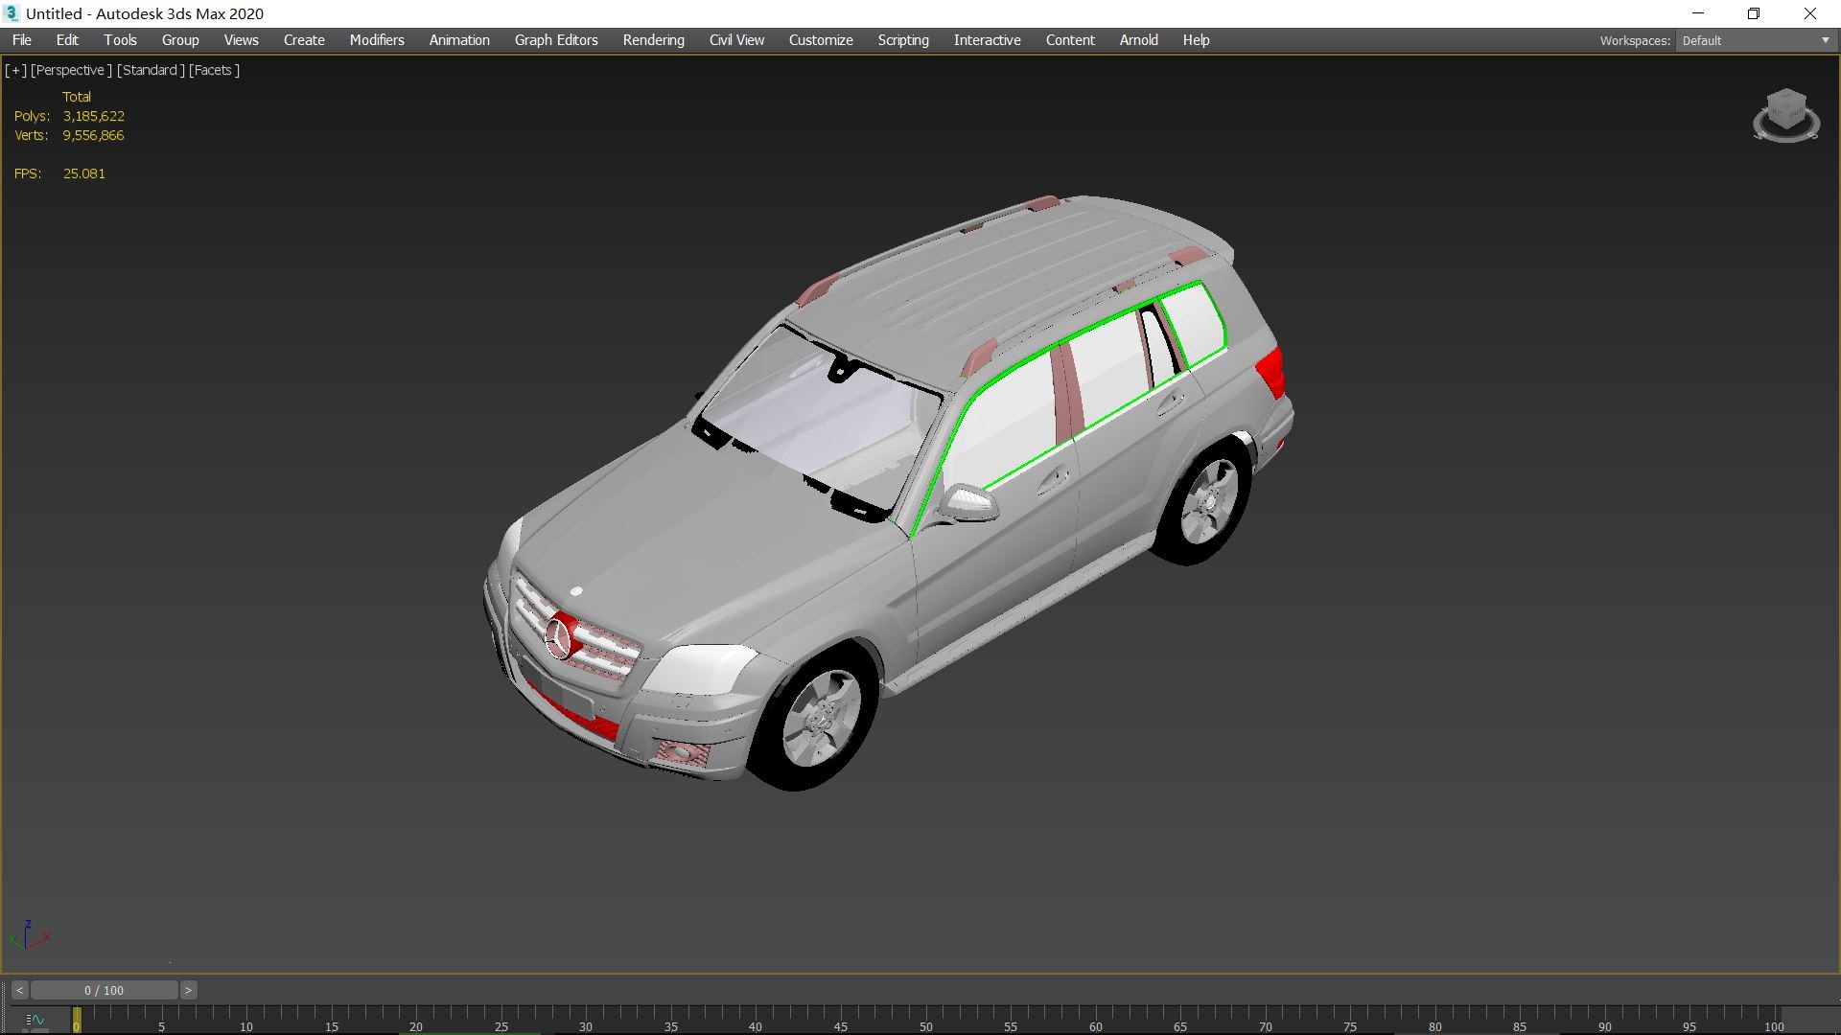Expand the Workspaces Default dropdown
Image resolution: width=1841 pixels, height=1035 pixels.
point(1755,40)
